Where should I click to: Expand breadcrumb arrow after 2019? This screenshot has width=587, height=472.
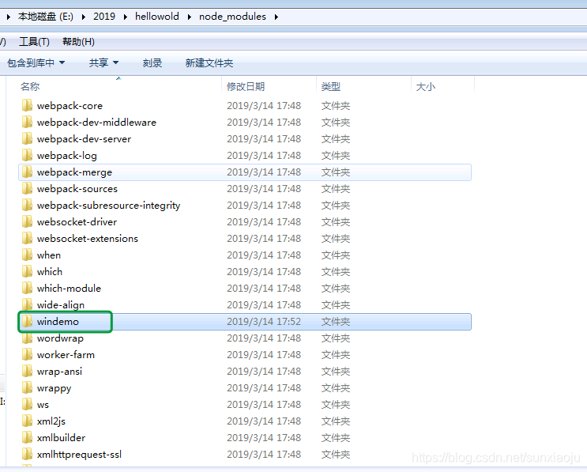126,17
